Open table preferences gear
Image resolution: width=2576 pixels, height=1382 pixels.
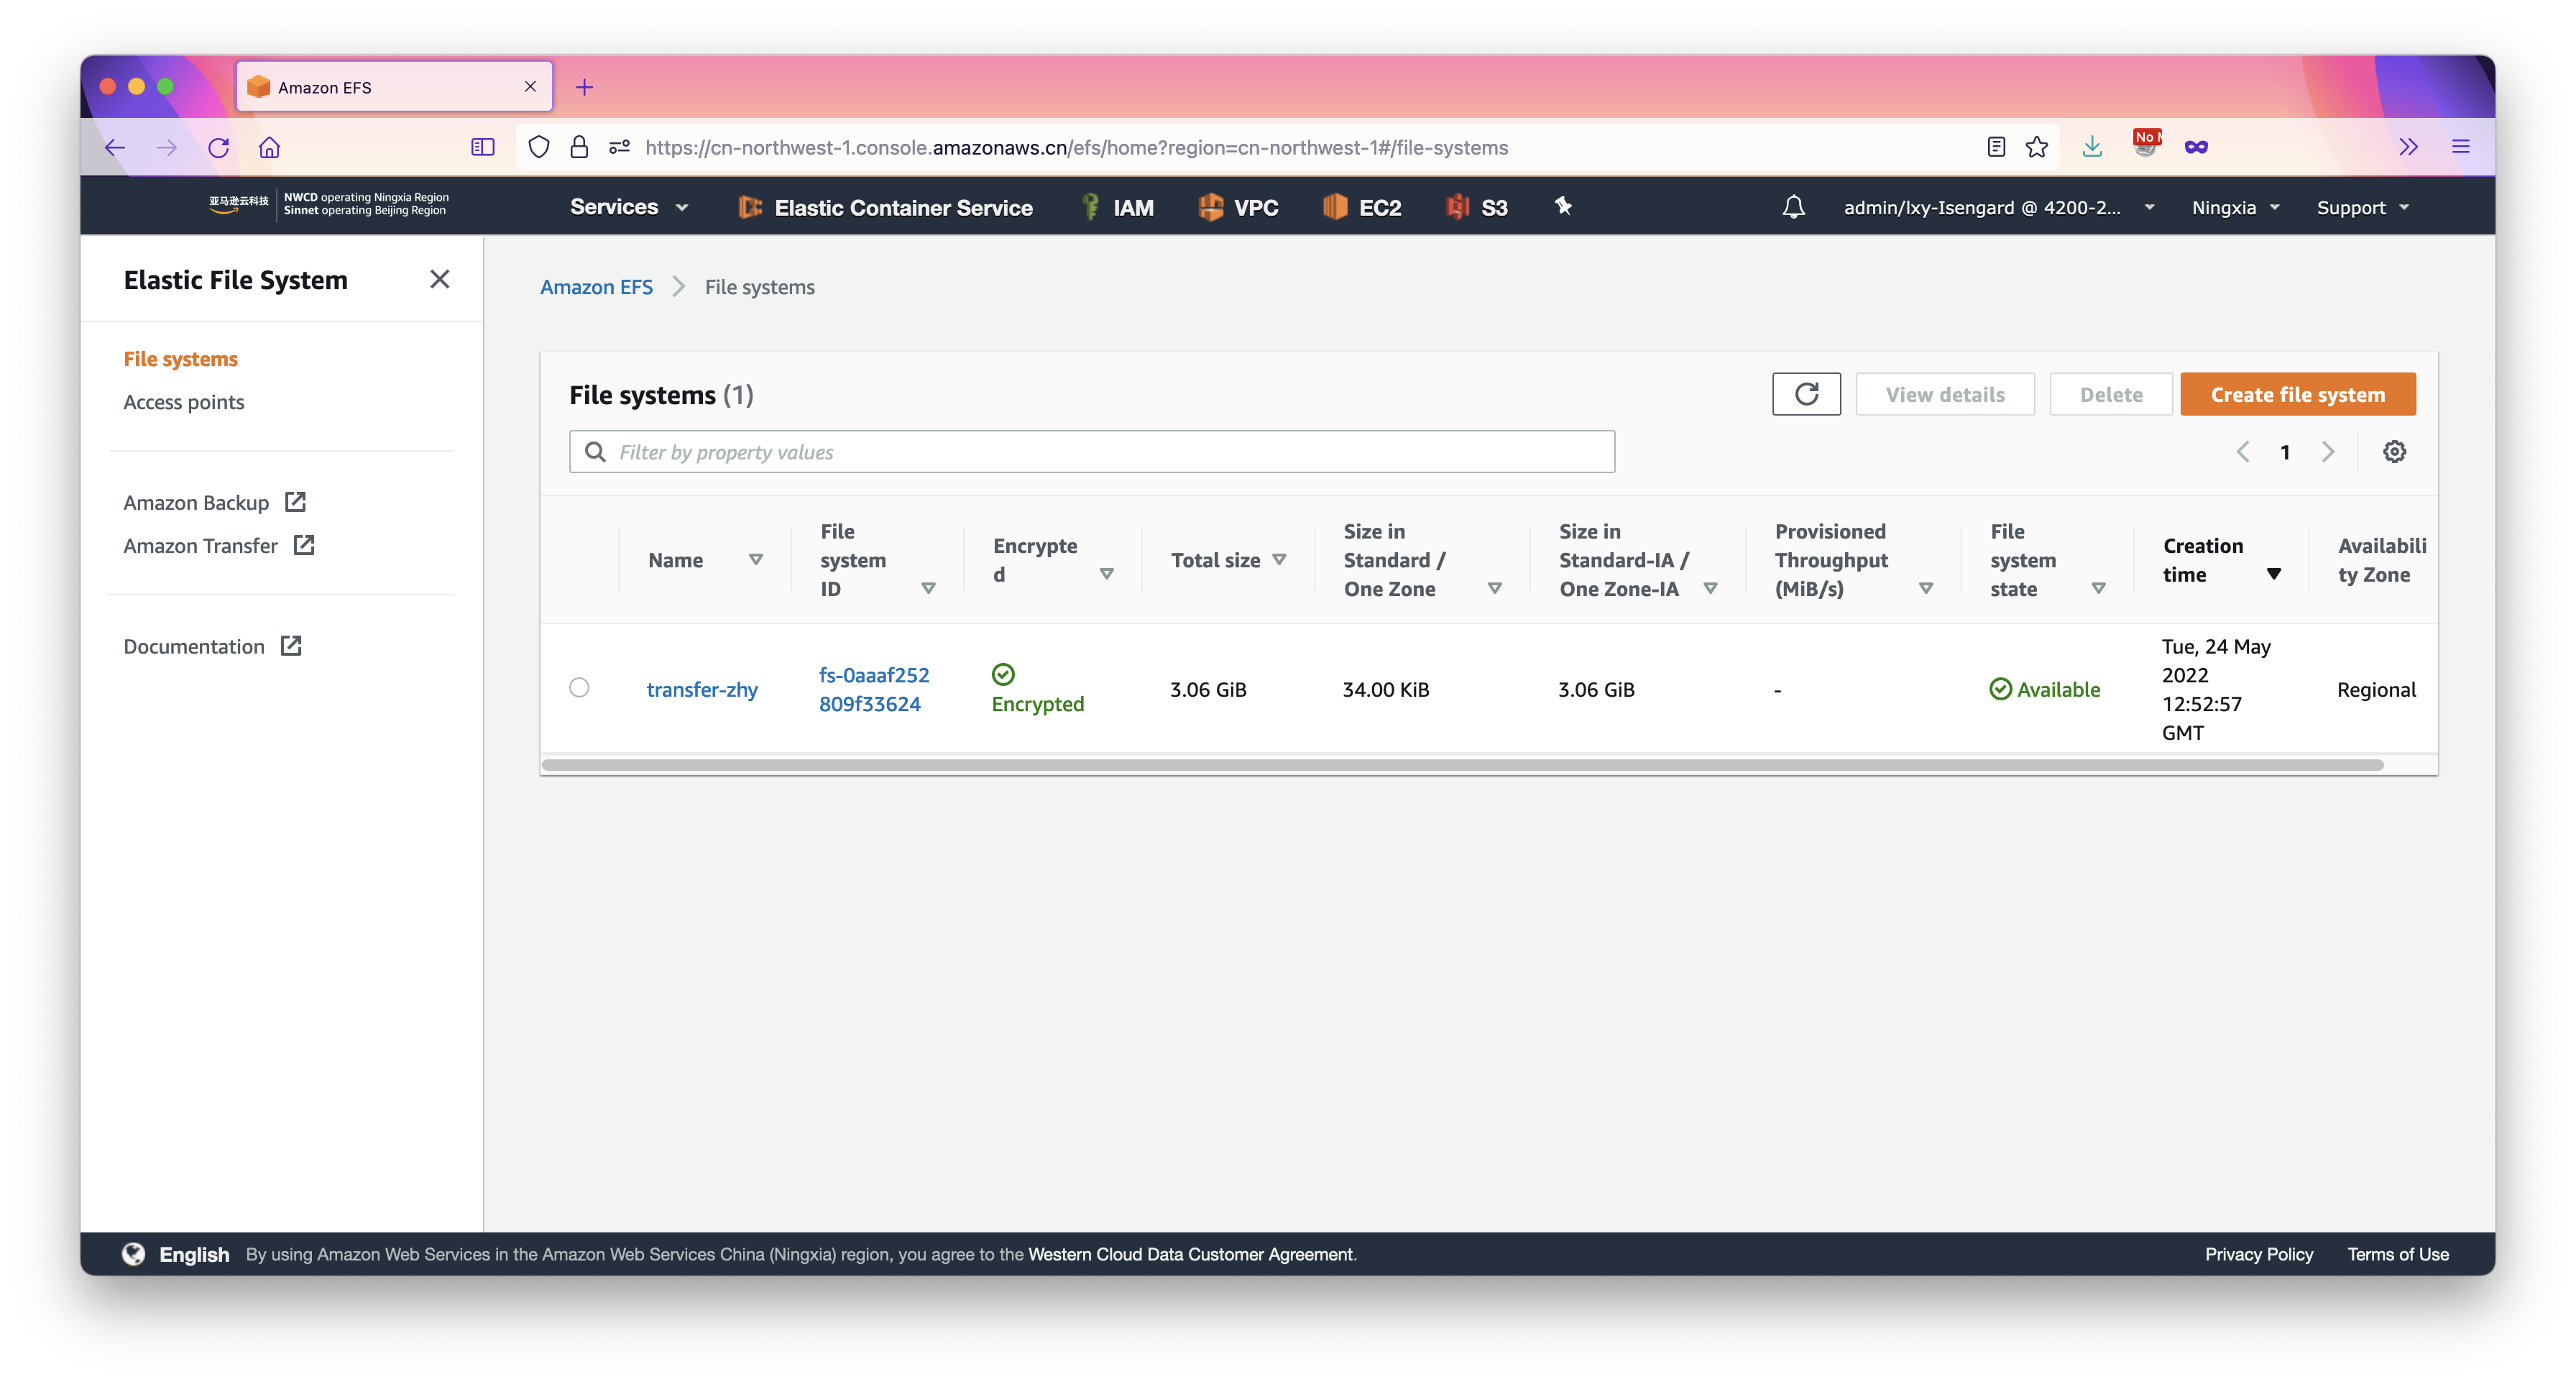coord(2394,452)
